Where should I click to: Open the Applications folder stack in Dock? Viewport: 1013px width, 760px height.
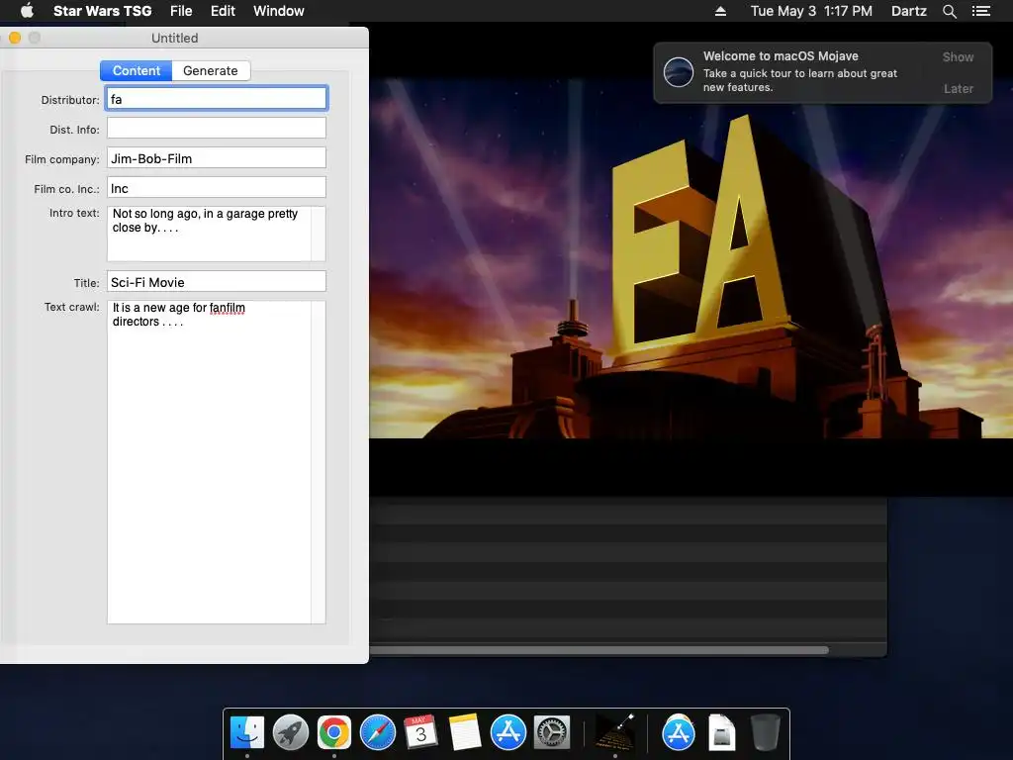(x=679, y=733)
